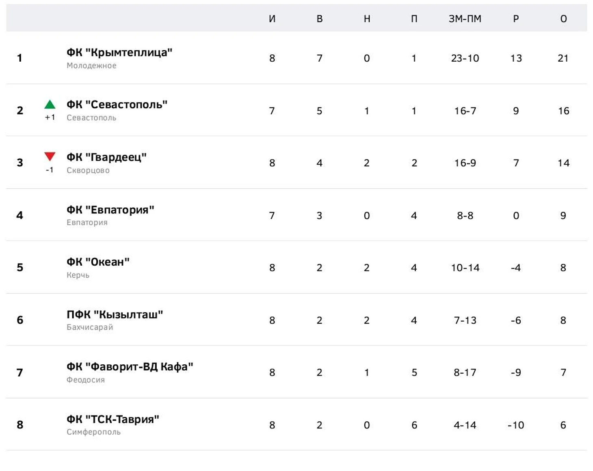This screenshot has height=471, width=593.
Task: Click the Р goal-difference column header
Action: [x=516, y=19]
